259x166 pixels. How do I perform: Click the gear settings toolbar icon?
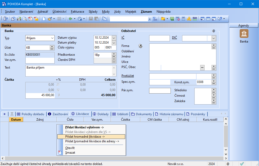tap(80, 19)
